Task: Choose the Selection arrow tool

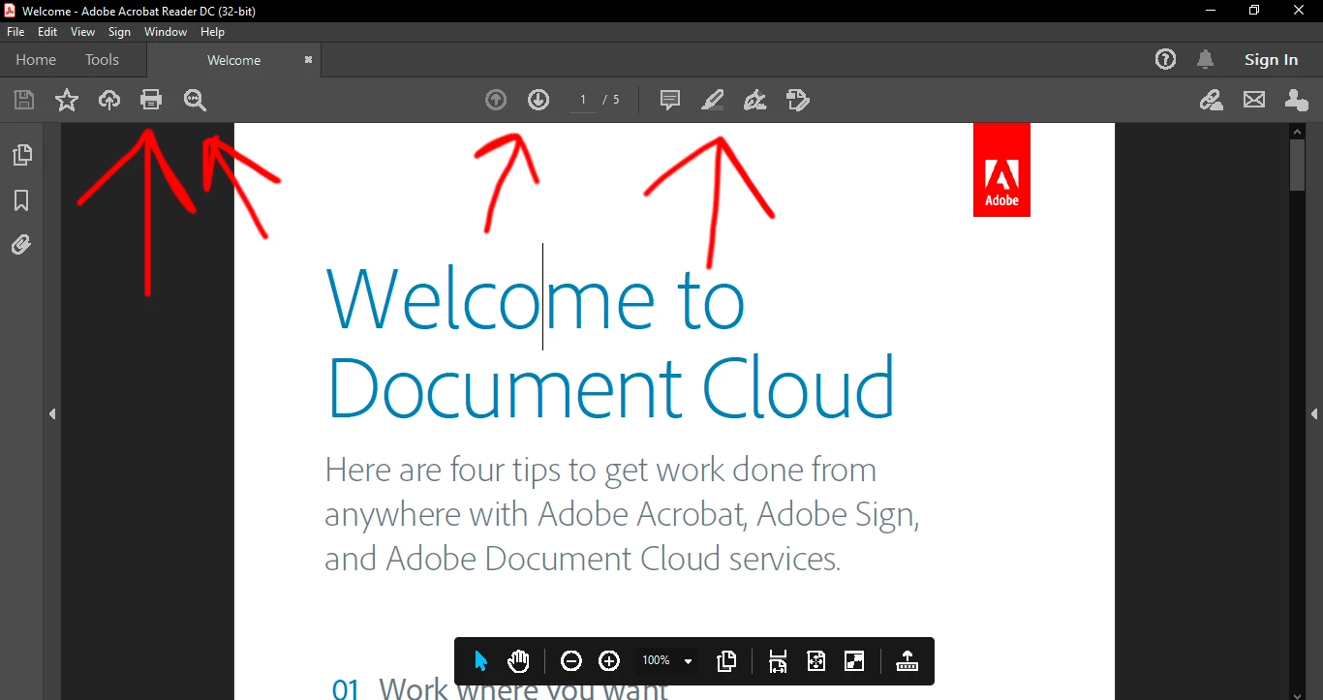Action: tap(480, 661)
